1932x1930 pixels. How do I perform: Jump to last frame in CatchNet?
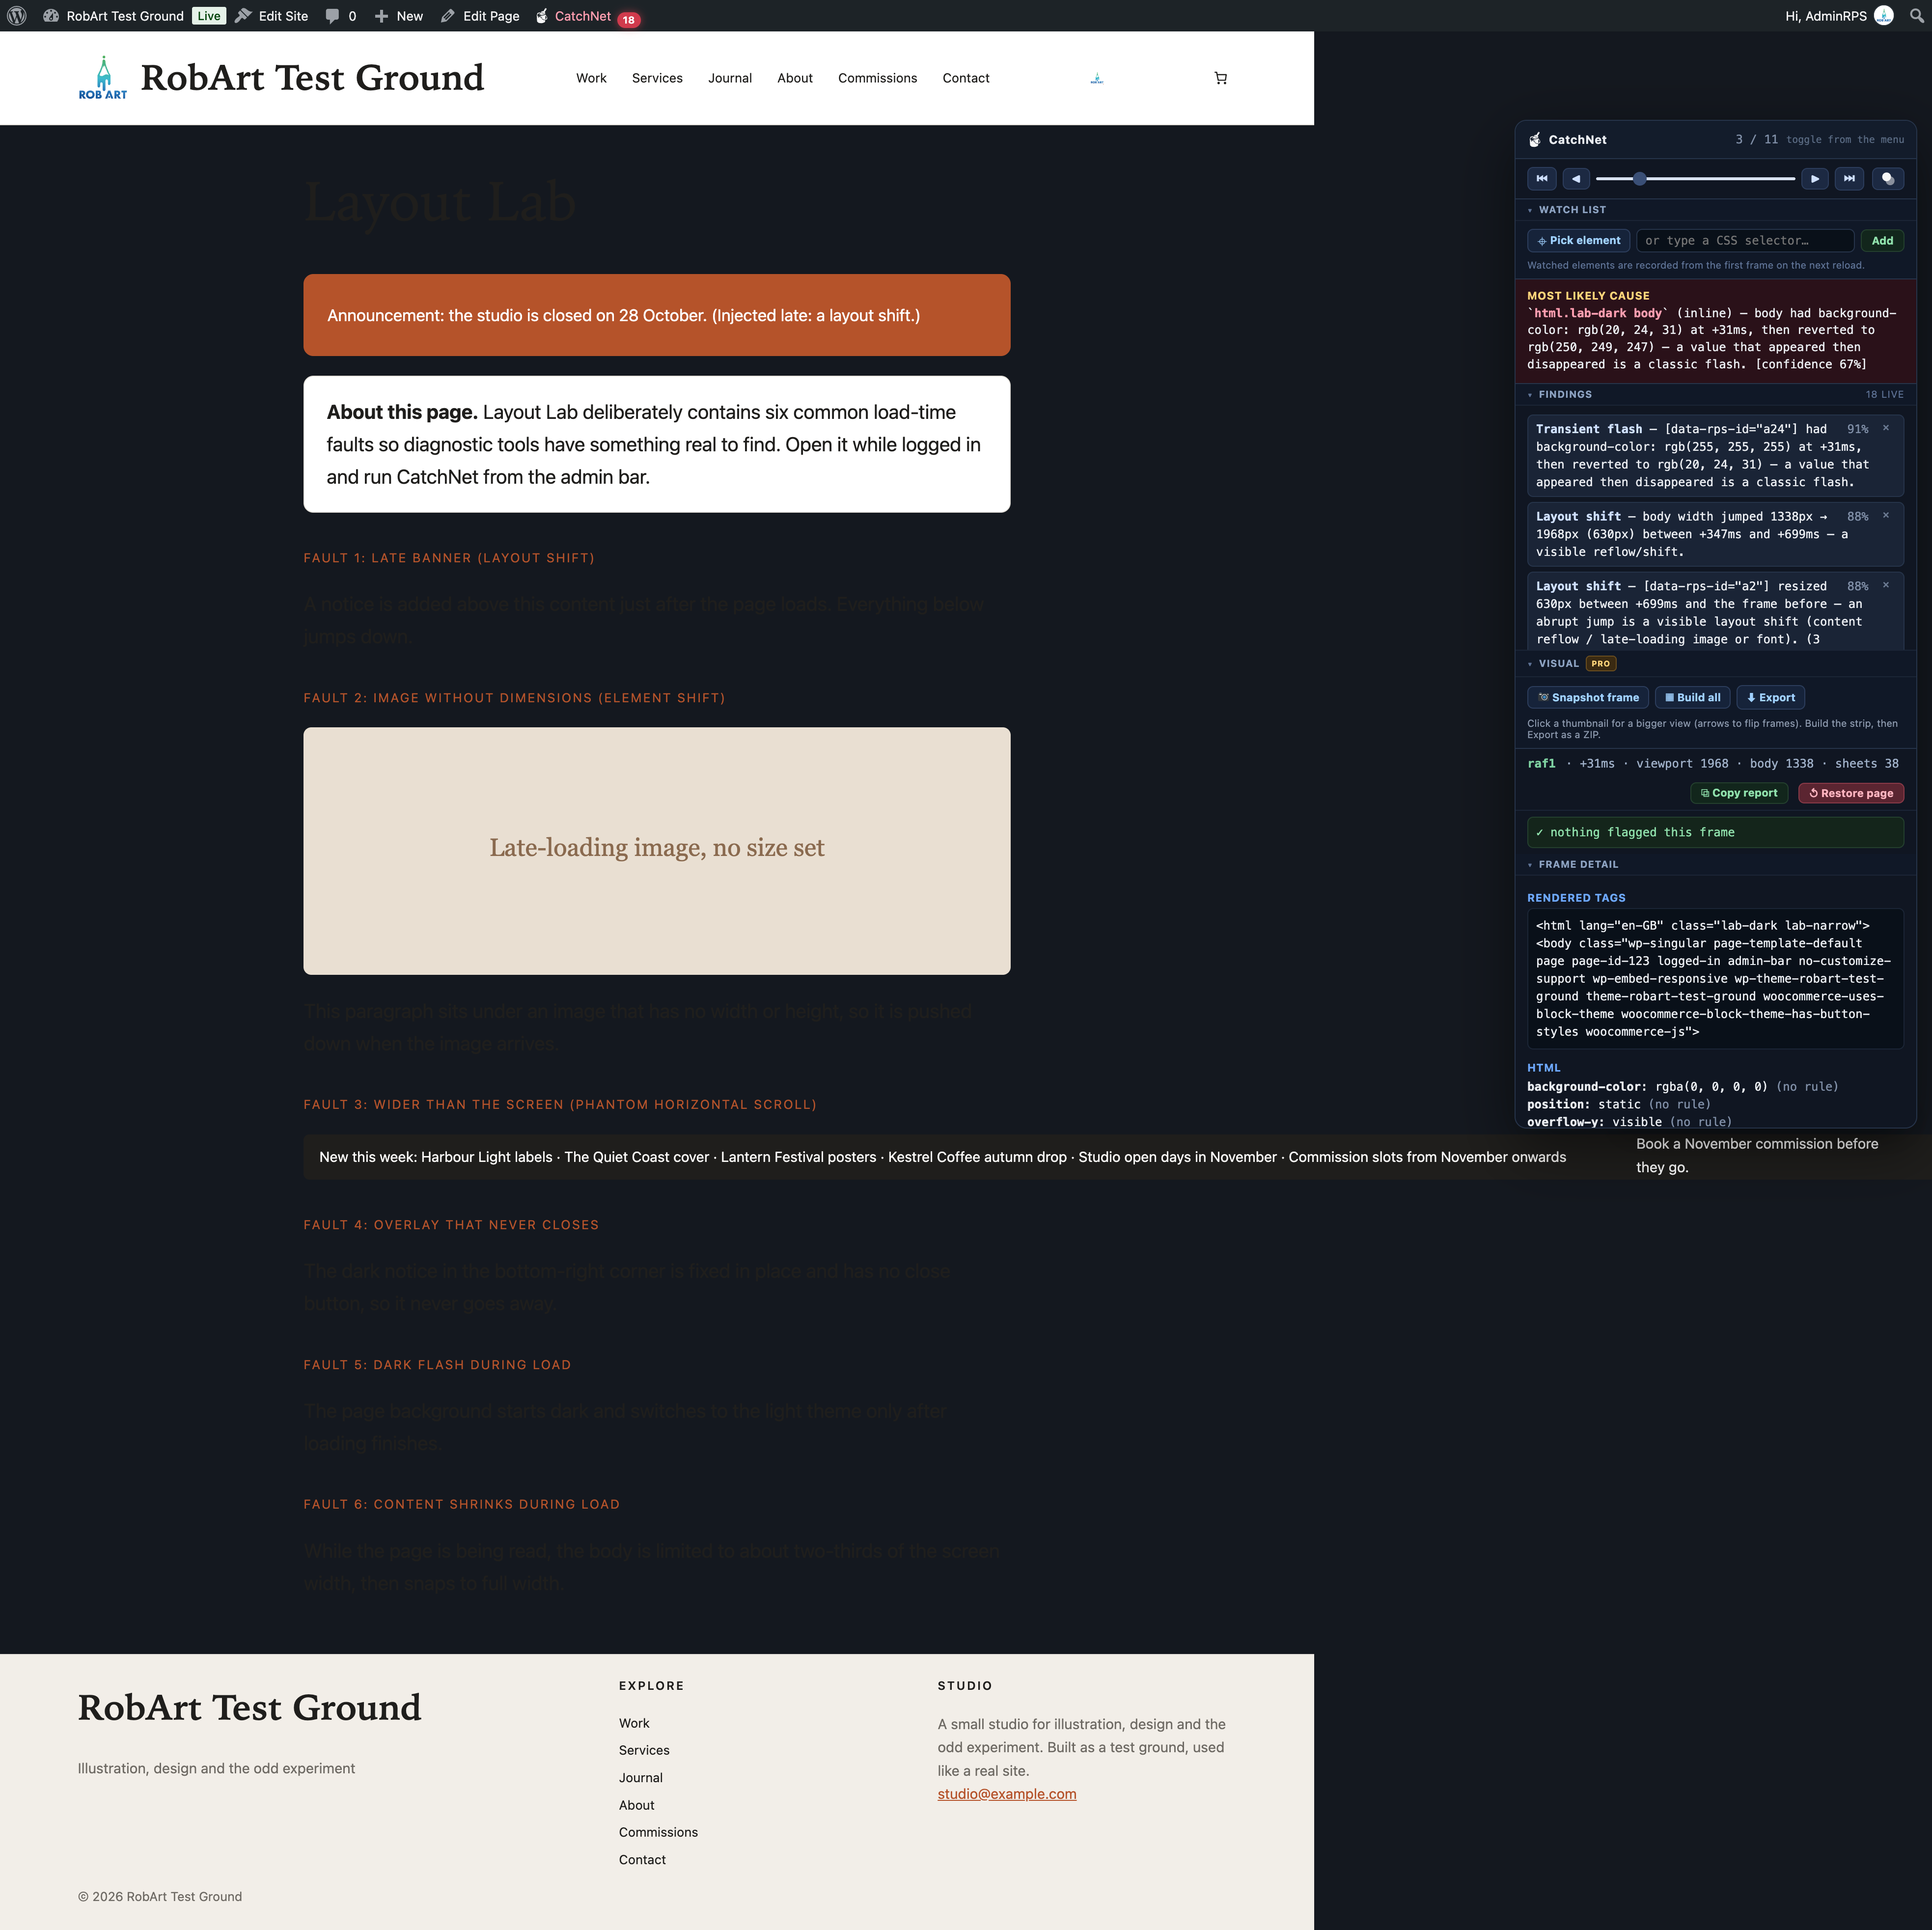click(x=1849, y=179)
